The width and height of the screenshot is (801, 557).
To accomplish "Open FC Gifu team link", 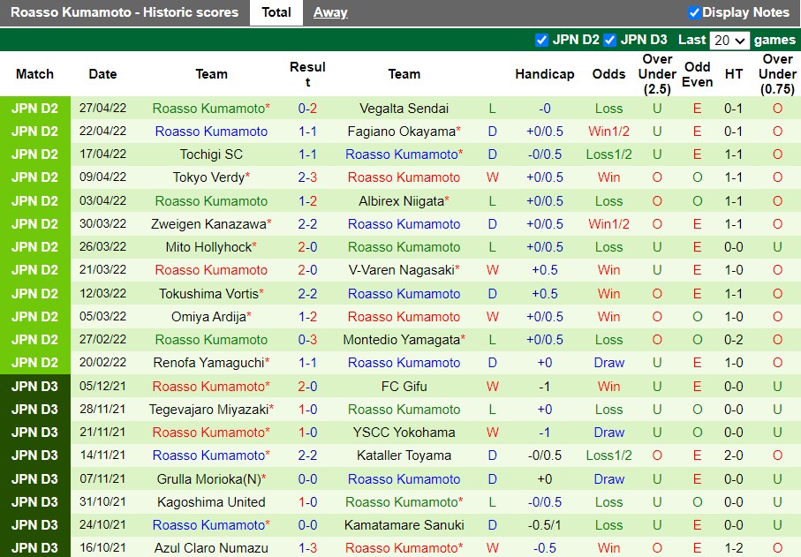I will [404, 387].
